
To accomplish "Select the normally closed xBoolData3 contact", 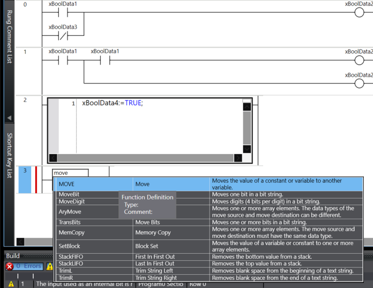I will [62, 36].
